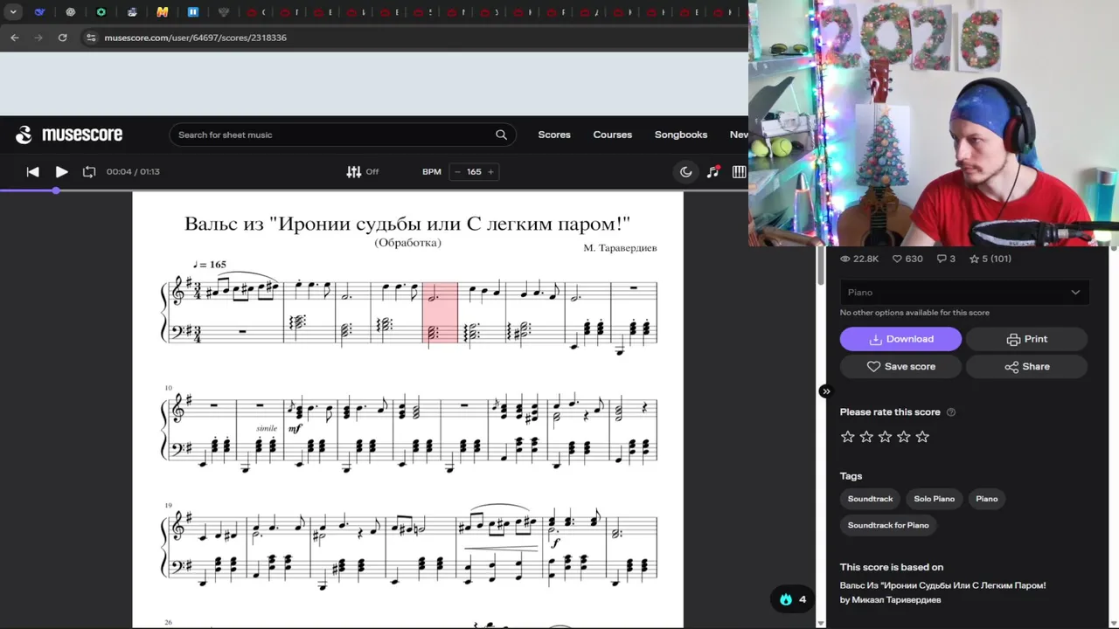Screen dimensions: 1119x629
Task: Click the Share button
Action: coord(1026,367)
